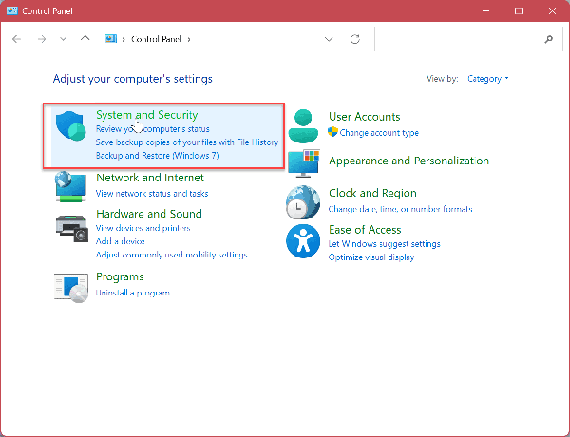Click the Control Panel search box
Viewport: 570px width, 437px height.
pyautogui.click(x=458, y=39)
